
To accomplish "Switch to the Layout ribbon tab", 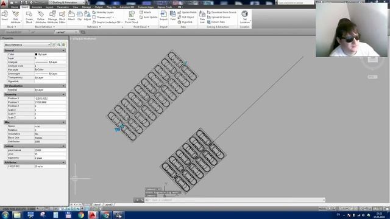I will pyautogui.click(x=49, y=7).
